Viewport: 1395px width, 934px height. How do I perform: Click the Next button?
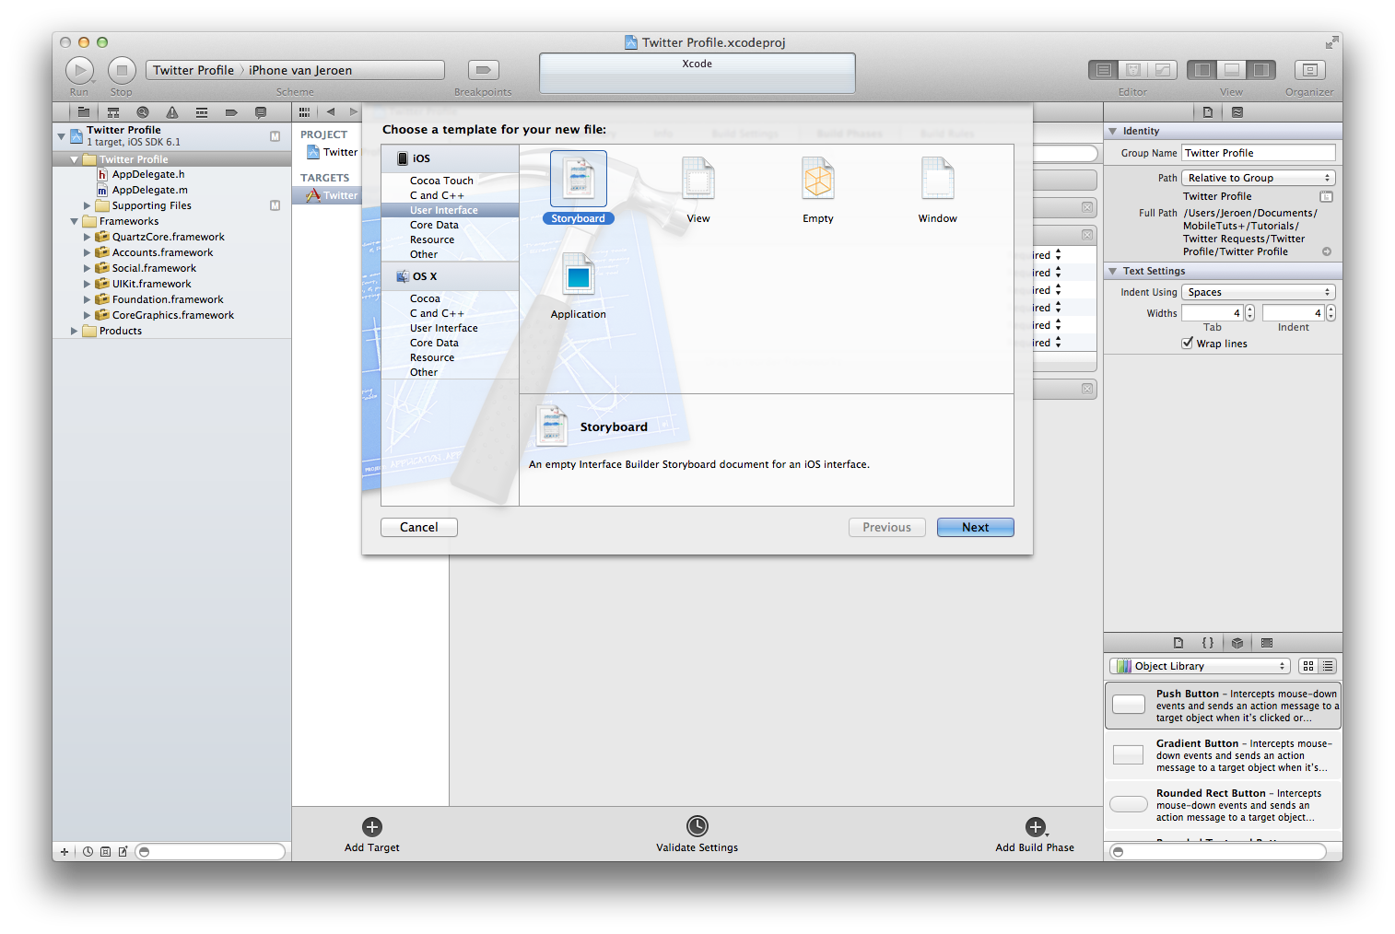coord(976,527)
